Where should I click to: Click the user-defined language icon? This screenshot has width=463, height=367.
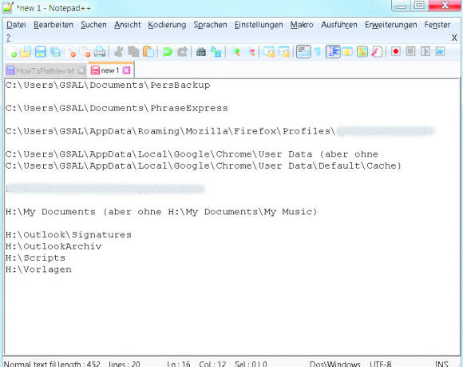[347, 52]
